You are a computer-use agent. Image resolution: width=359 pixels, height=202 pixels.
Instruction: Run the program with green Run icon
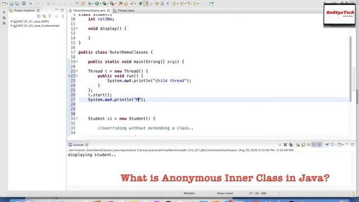[97, 3]
